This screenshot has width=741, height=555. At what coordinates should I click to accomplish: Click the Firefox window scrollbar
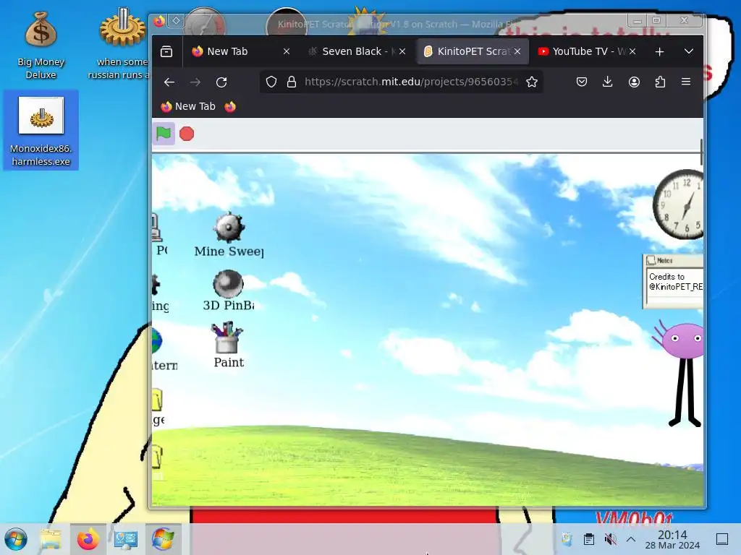701,152
